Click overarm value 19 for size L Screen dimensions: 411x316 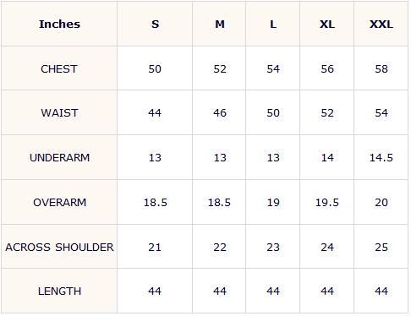click(273, 203)
